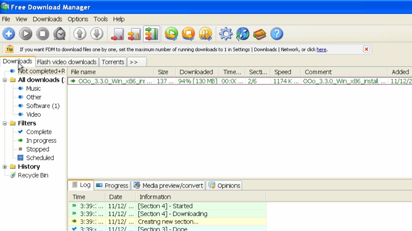Click the Tip label icon

coord(9,49)
